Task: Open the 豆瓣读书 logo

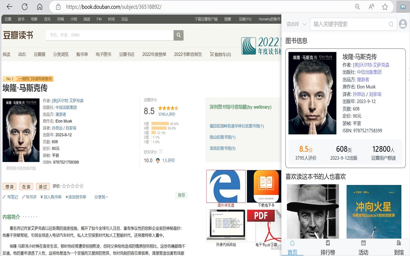Action: click(x=18, y=35)
